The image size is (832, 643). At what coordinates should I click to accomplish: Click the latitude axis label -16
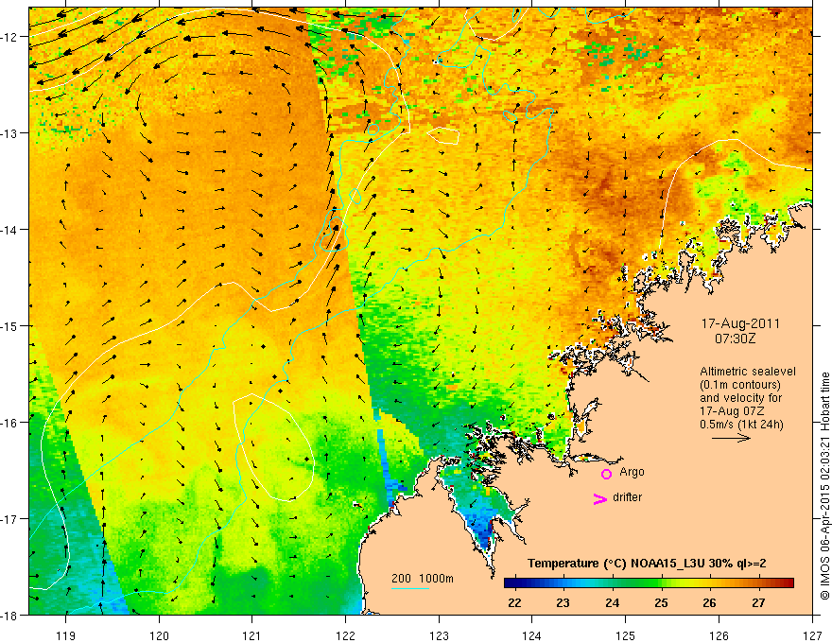click(x=10, y=423)
